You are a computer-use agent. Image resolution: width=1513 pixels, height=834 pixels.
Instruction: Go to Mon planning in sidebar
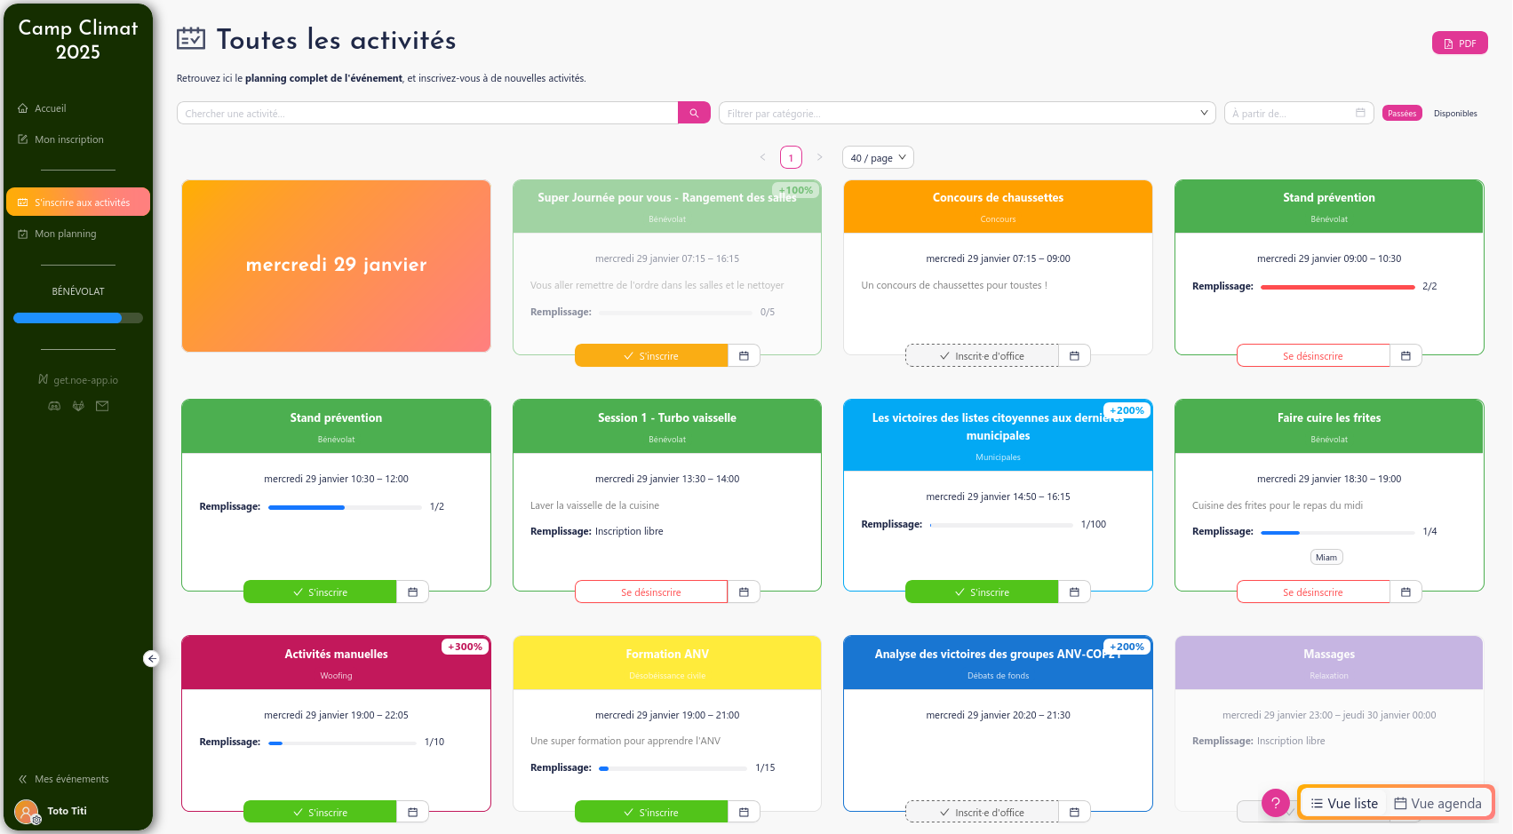pos(65,234)
